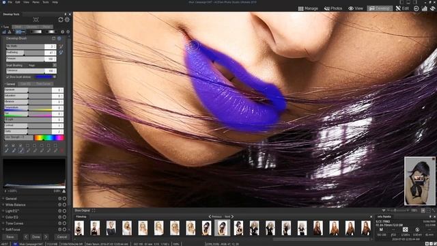This screenshot has width=437, height=246.
Task: Toggle the histogram icon under the Tune tab
Action: click(x=4, y=32)
